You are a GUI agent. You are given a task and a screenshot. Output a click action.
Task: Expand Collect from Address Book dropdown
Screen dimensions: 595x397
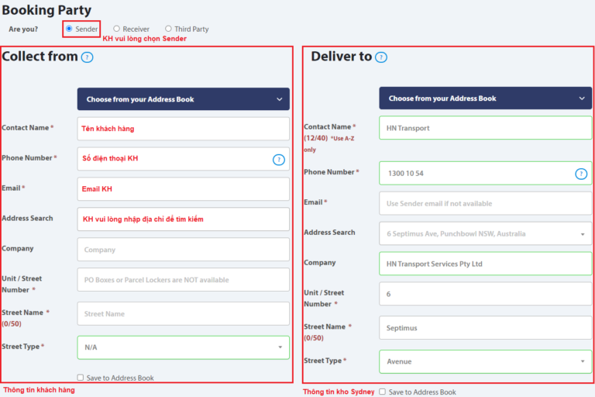[x=183, y=99]
